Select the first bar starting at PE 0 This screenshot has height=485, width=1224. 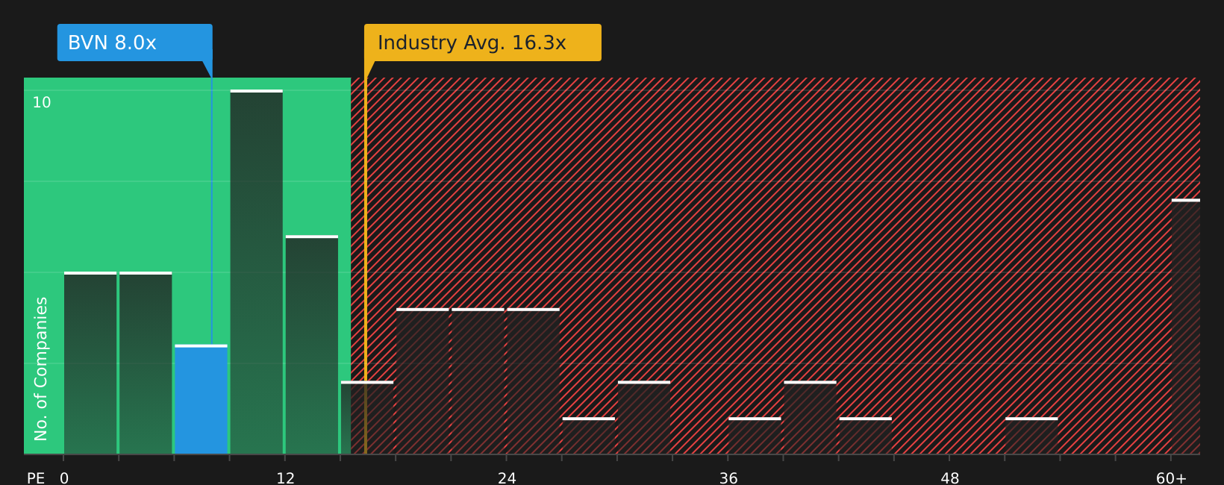point(90,363)
